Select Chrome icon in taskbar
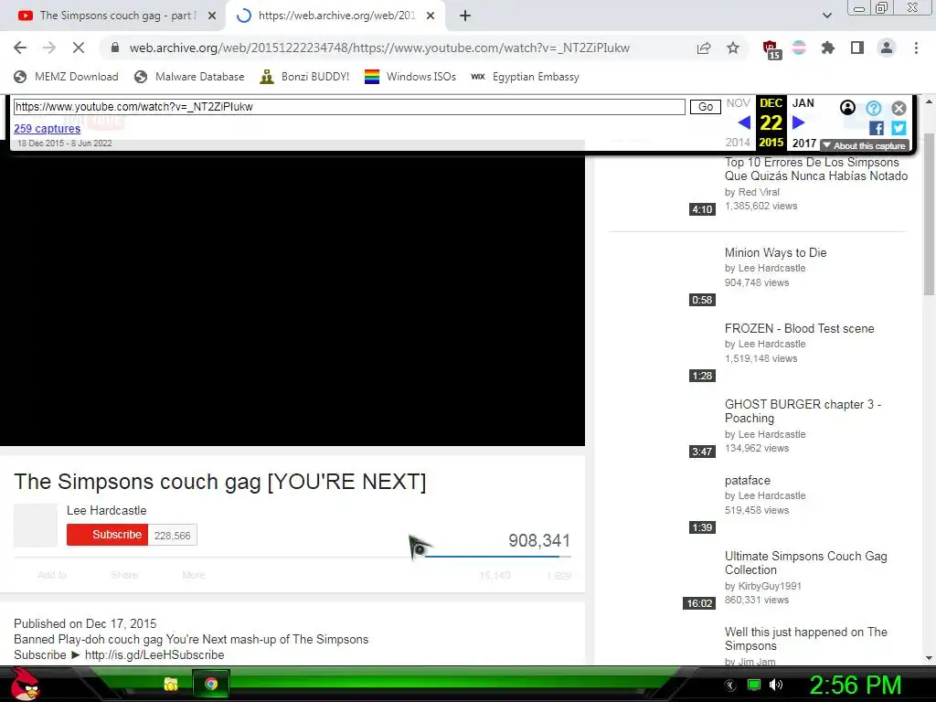 coord(211,684)
